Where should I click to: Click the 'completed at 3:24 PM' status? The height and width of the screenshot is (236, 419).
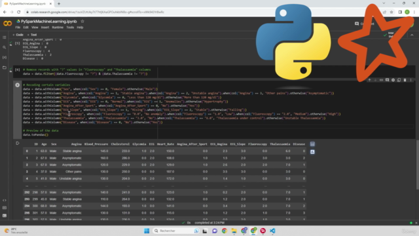tap(209, 223)
